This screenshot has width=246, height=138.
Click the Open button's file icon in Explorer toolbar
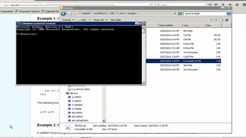coord(79,20)
